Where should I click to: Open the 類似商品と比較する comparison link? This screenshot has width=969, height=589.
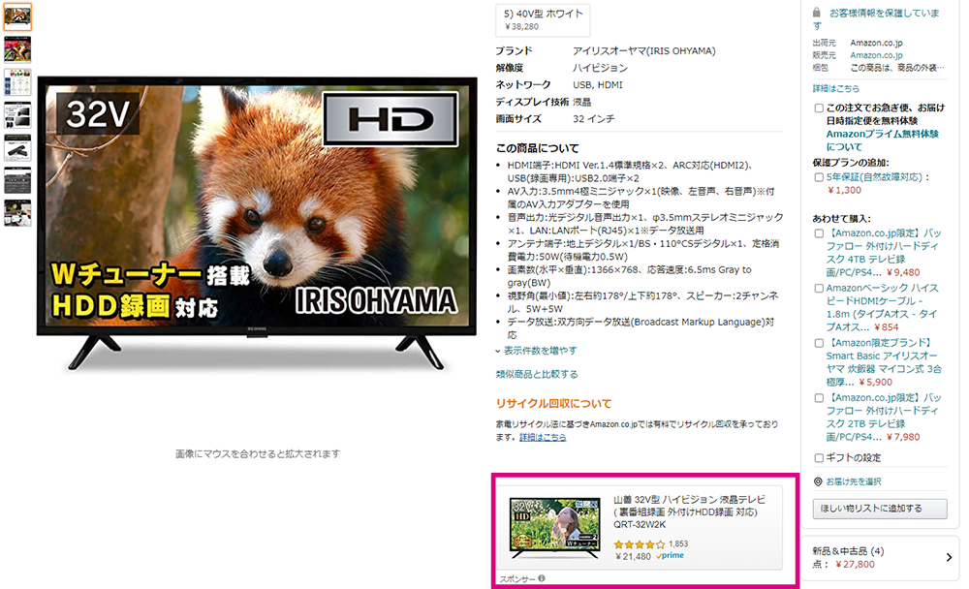pos(537,374)
